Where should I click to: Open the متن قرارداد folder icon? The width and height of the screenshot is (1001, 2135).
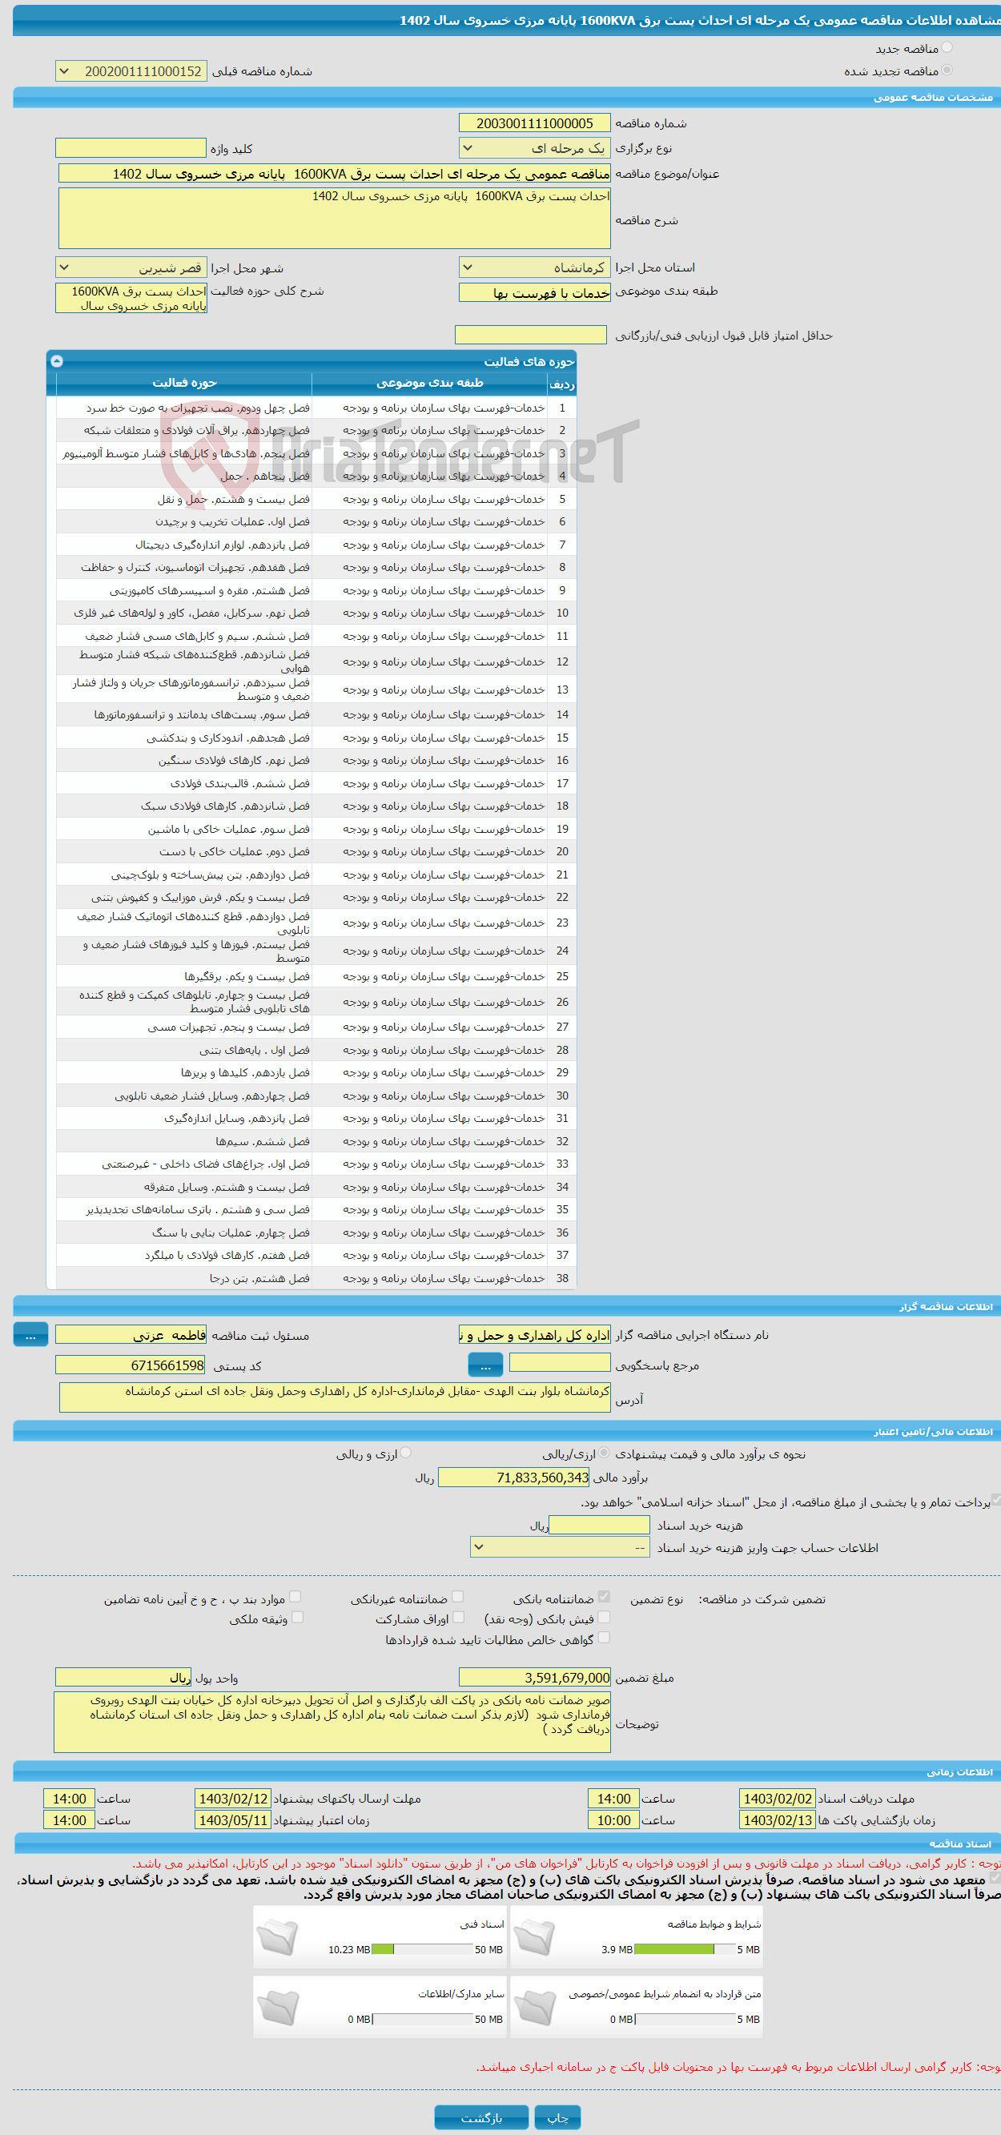point(534,2008)
